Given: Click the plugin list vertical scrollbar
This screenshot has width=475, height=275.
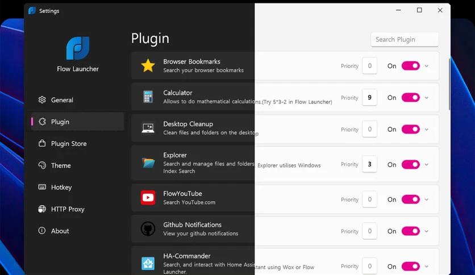Looking at the screenshot, I should pyautogui.click(x=449, y=84).
